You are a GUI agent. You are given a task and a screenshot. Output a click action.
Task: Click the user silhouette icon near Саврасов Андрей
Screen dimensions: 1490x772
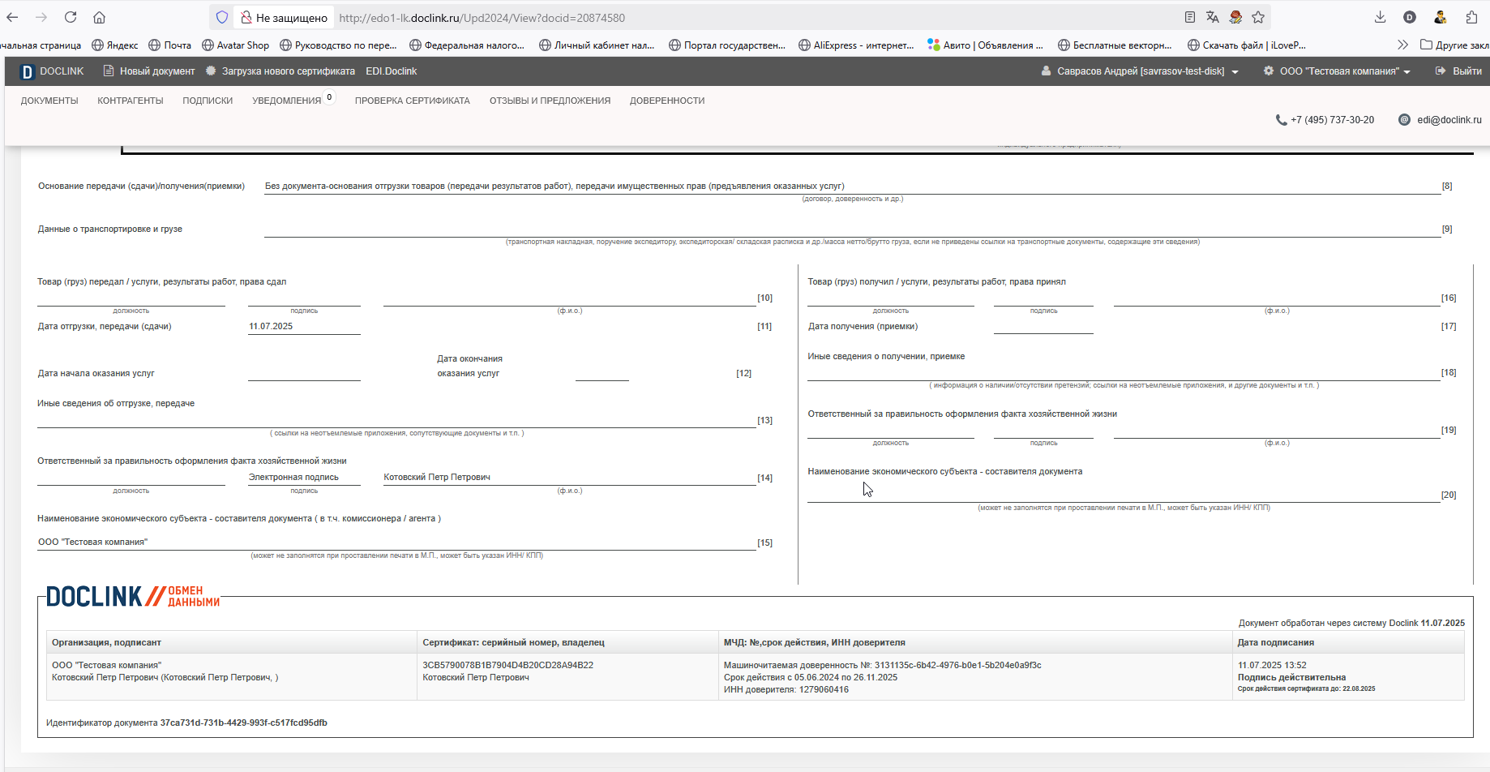[x=1046, y=71]
